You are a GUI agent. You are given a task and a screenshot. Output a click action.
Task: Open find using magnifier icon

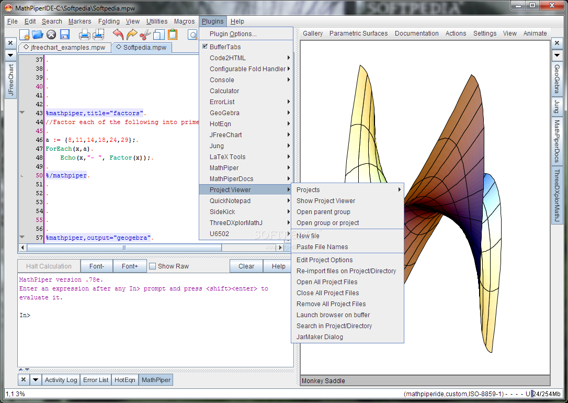[x=193, y=35]
